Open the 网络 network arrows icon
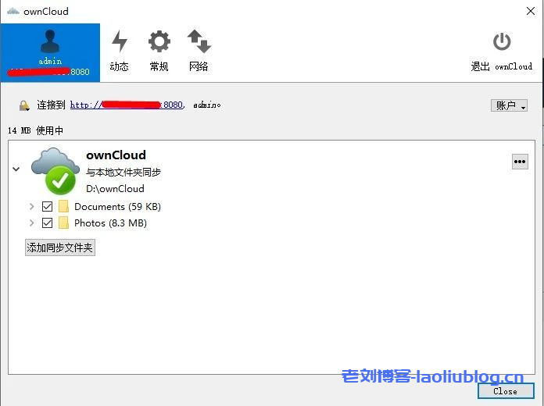544x406 pixels. pyautogui.click(x=199, y=41)
